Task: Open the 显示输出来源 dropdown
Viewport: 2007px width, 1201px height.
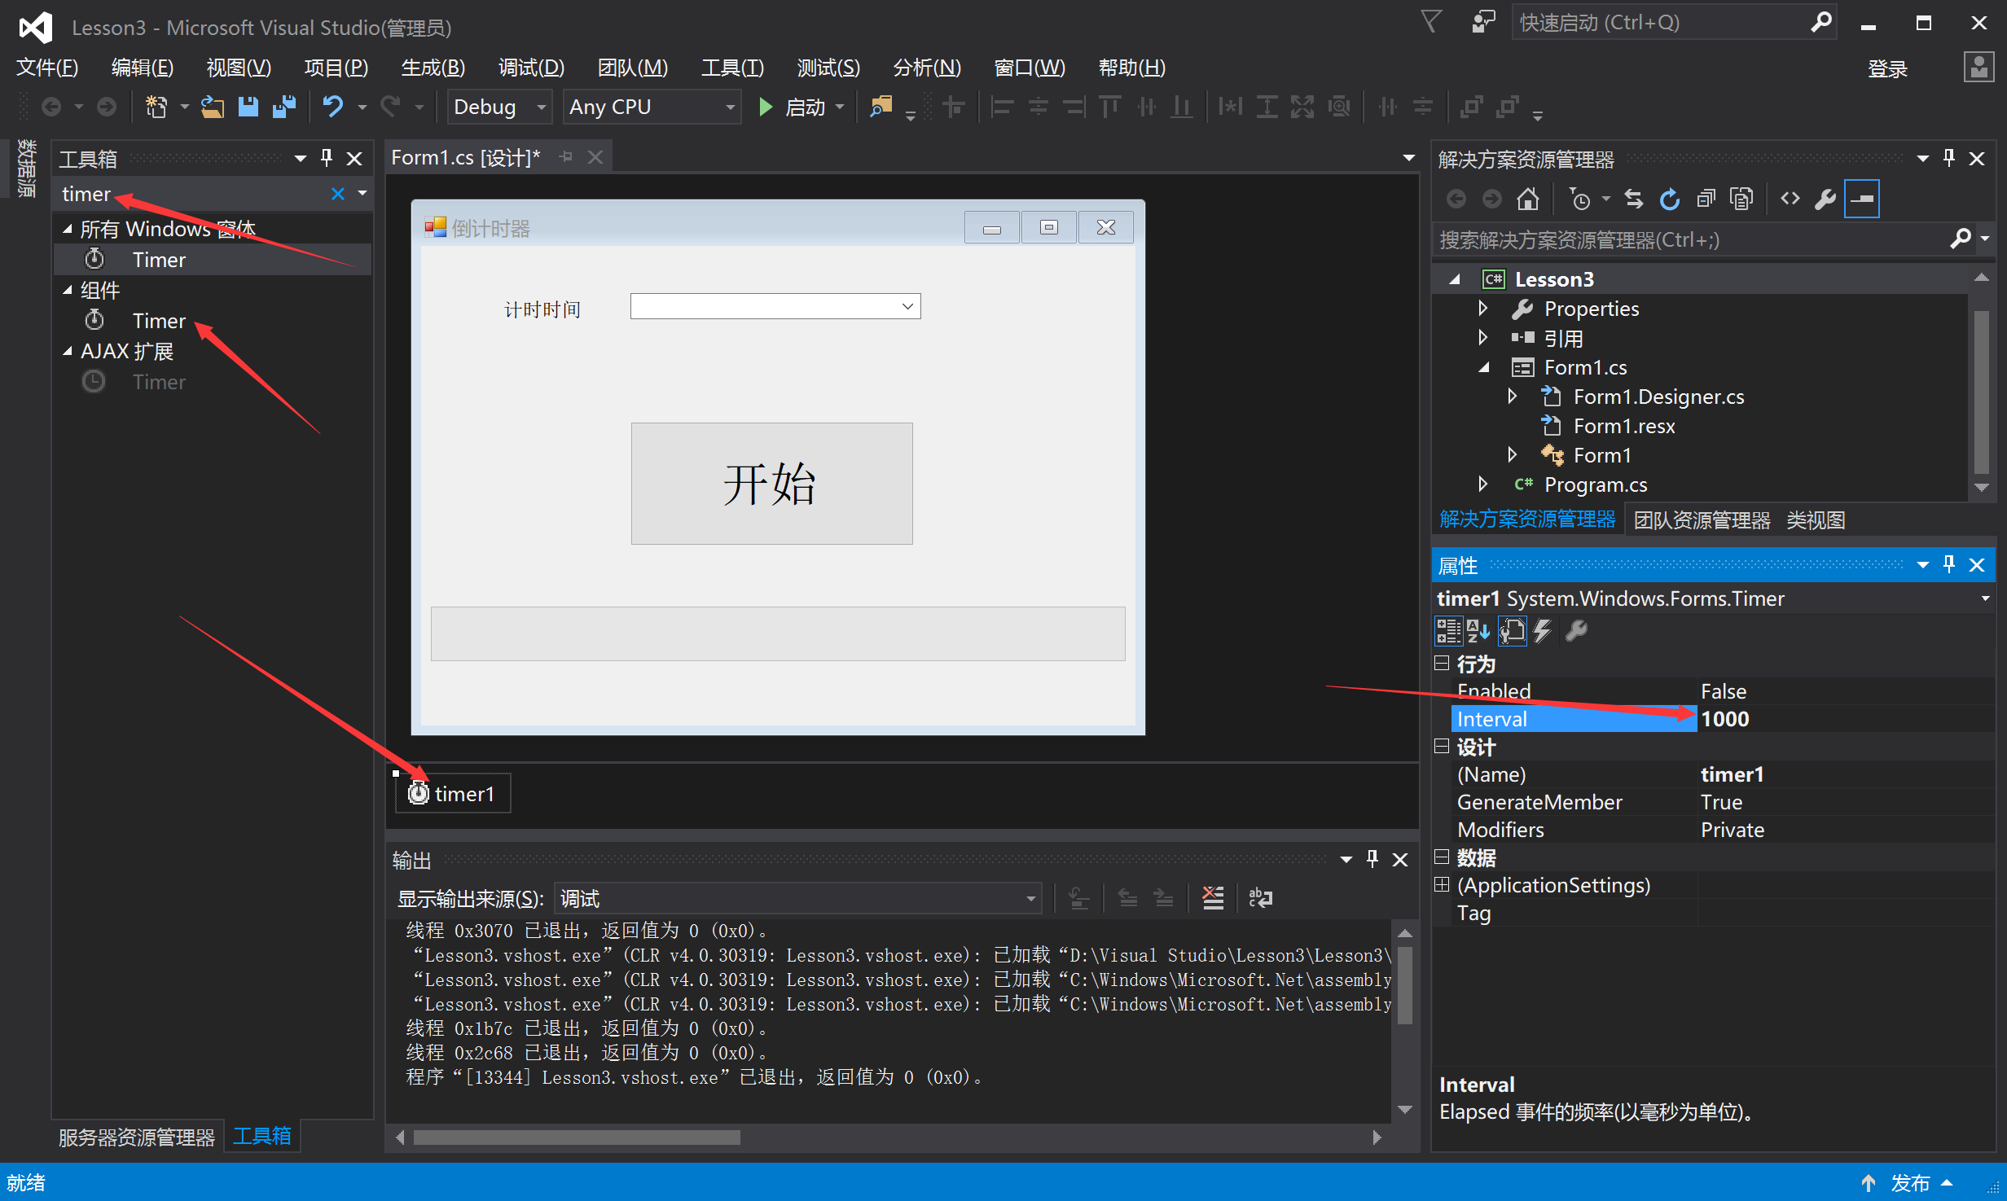Action: [x=798, y=898]
